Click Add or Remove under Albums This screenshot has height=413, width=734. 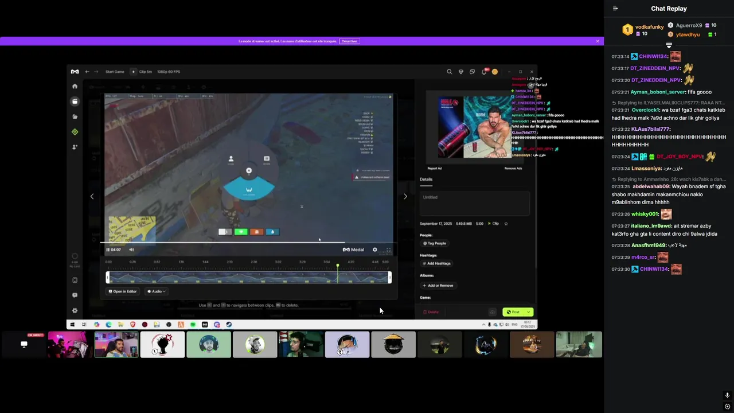tap(438, 285)
